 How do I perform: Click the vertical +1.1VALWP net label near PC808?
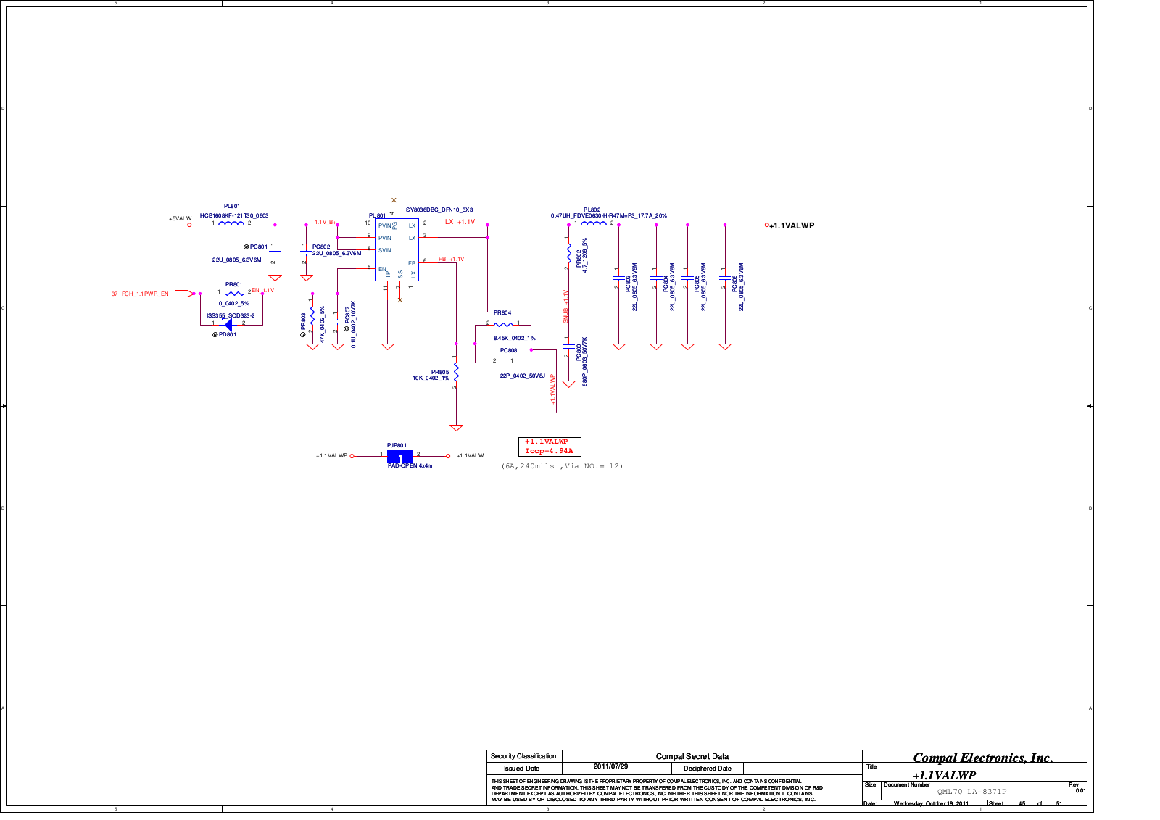click(x=552, y=389)
